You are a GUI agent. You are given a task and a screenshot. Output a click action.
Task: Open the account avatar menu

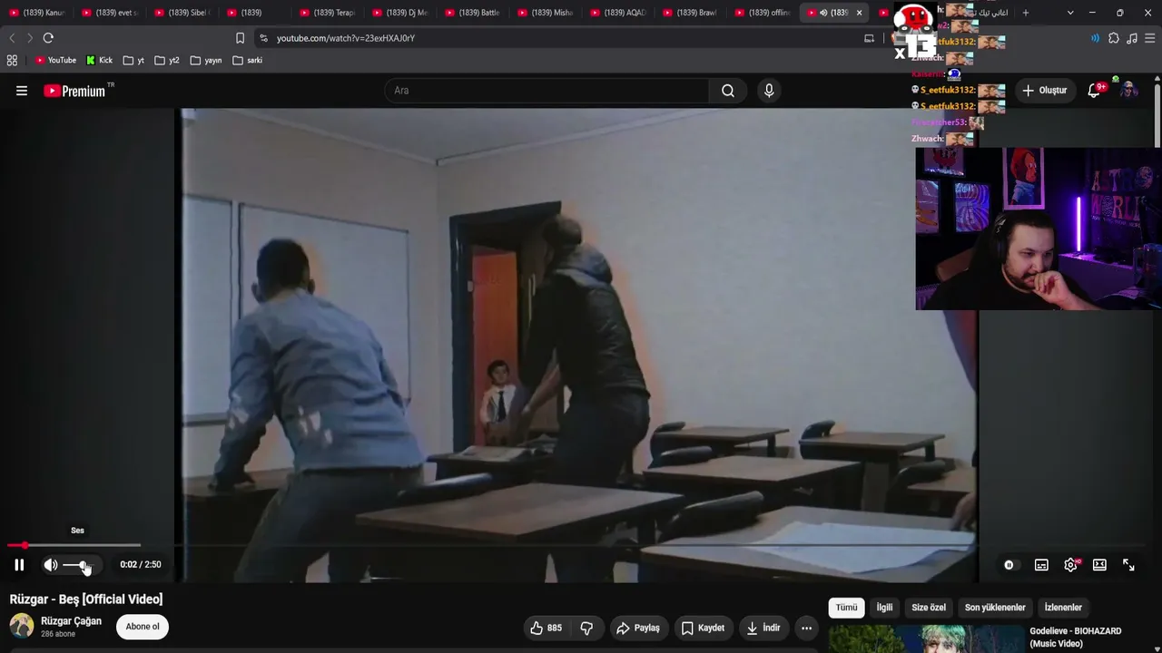point(1128,90)
